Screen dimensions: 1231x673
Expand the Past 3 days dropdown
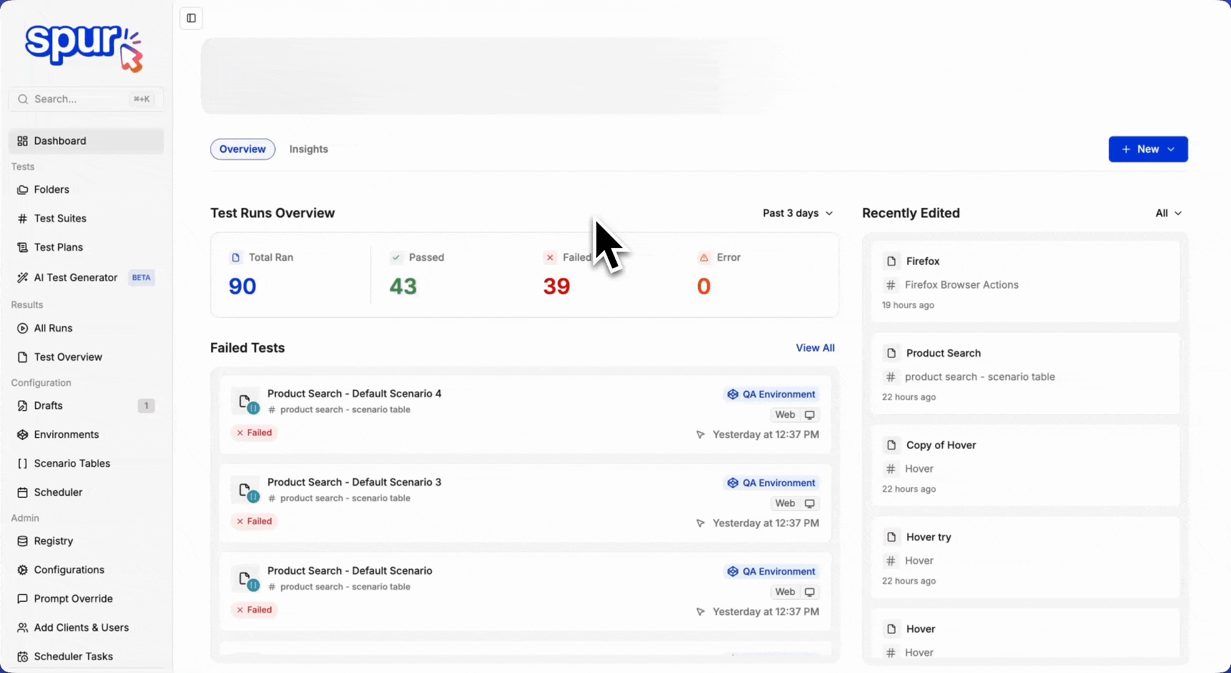797,213
